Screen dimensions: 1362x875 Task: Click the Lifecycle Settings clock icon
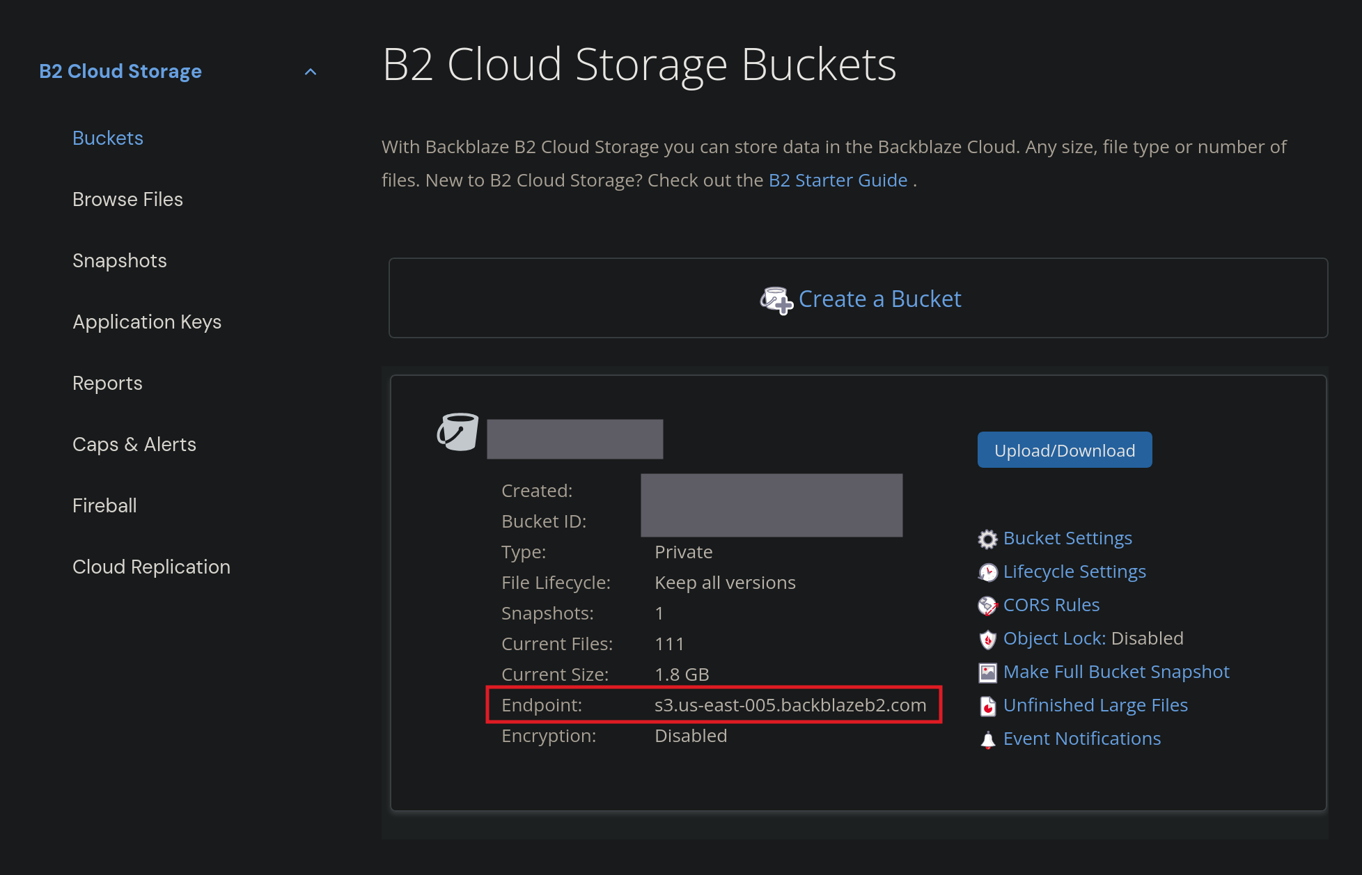tap(987, 571)
